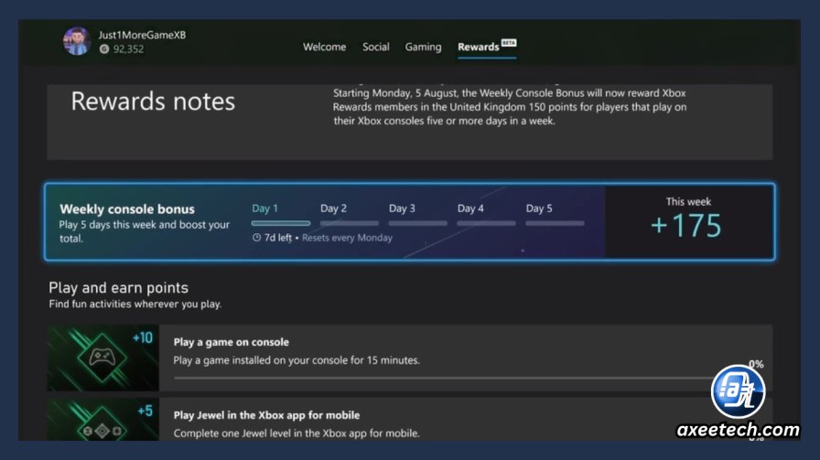The width and height of the screenshot is (820, 460).
Task: Click the Just1MoreGameXB profile avatar
Action: click(77, 41)
